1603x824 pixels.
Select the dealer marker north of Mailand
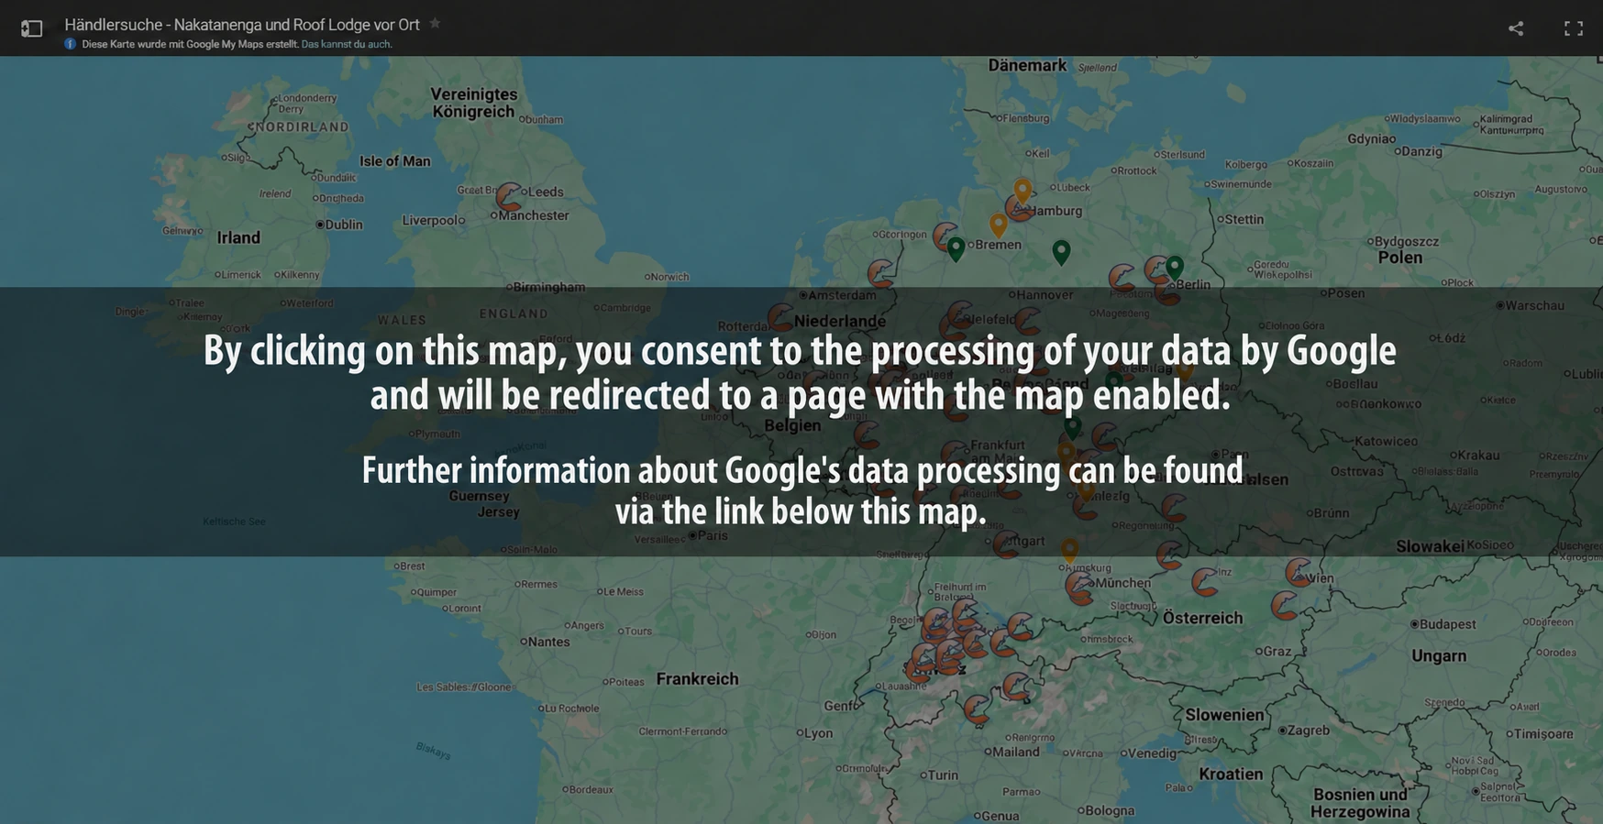click(x=977, y=709)
